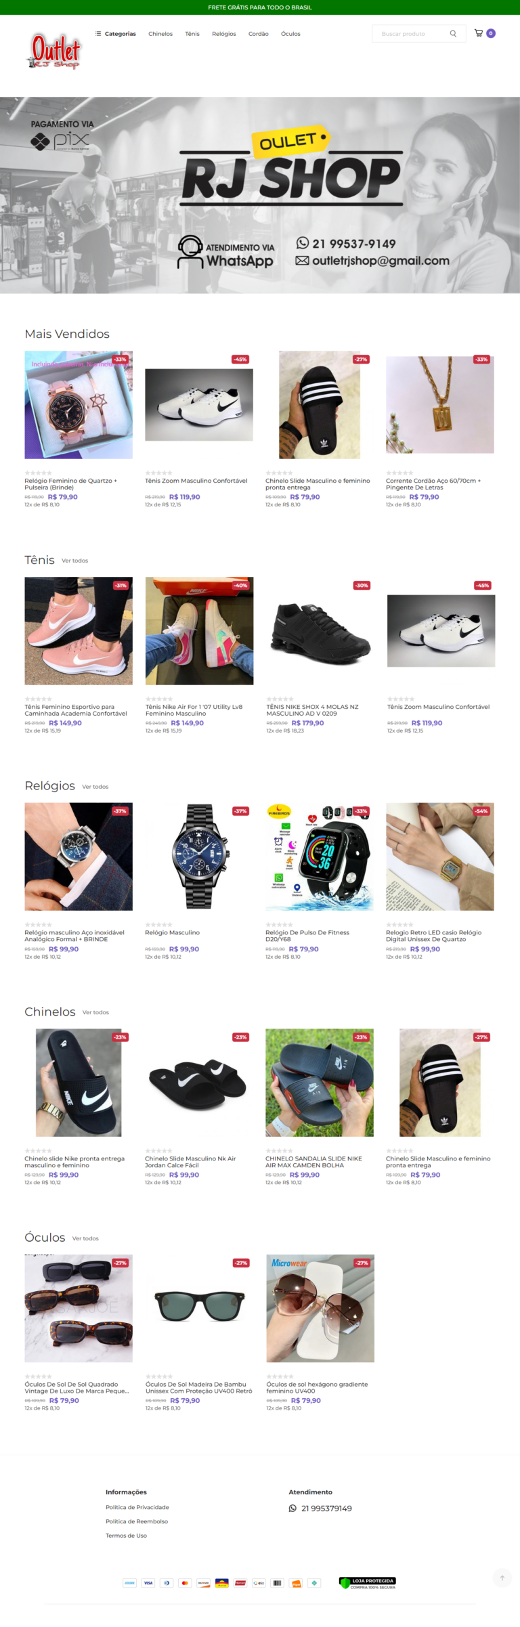
Task: Click the search magnifier icon
Action: [453, 34]
